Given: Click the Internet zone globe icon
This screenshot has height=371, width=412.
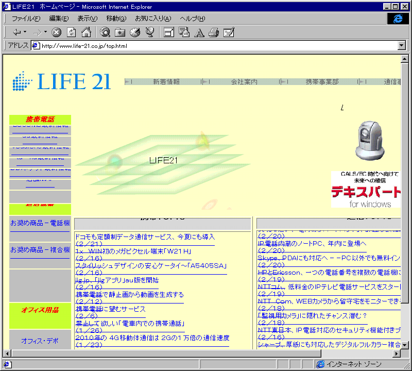Looking at the screenshot, I should click(x=320, y=364).
